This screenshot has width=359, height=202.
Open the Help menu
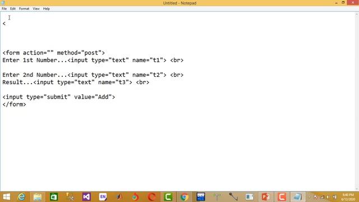(x=46, y=9)
